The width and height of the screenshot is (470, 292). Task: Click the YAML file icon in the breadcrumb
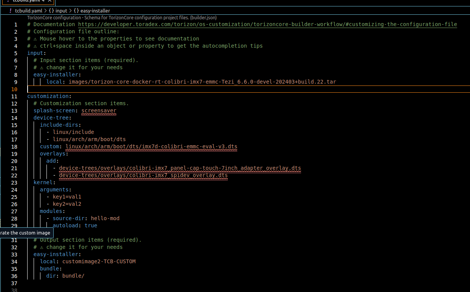10,11
